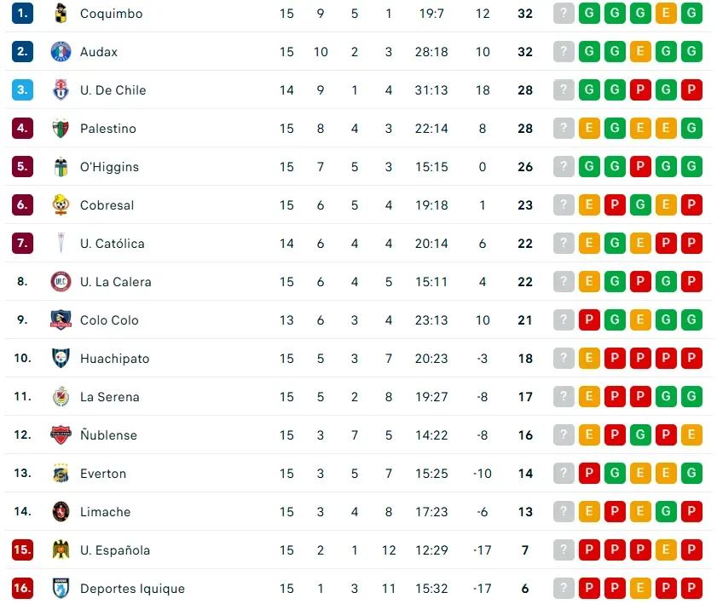Screen dimensions: 717x604
Task: Click the Everton team name
Action: pos(103,474)
